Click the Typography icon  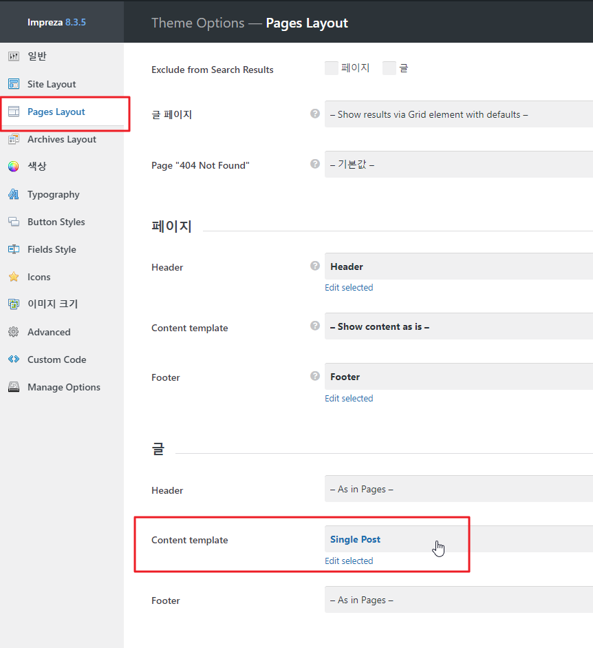14,194
